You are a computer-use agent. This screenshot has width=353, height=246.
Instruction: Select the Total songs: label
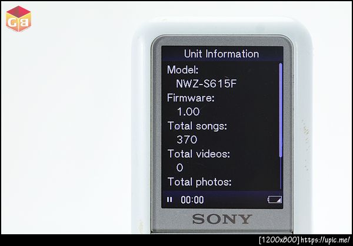coord(198,126)
